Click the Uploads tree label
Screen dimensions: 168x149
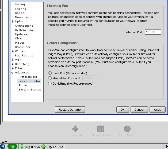pos(21,22)
